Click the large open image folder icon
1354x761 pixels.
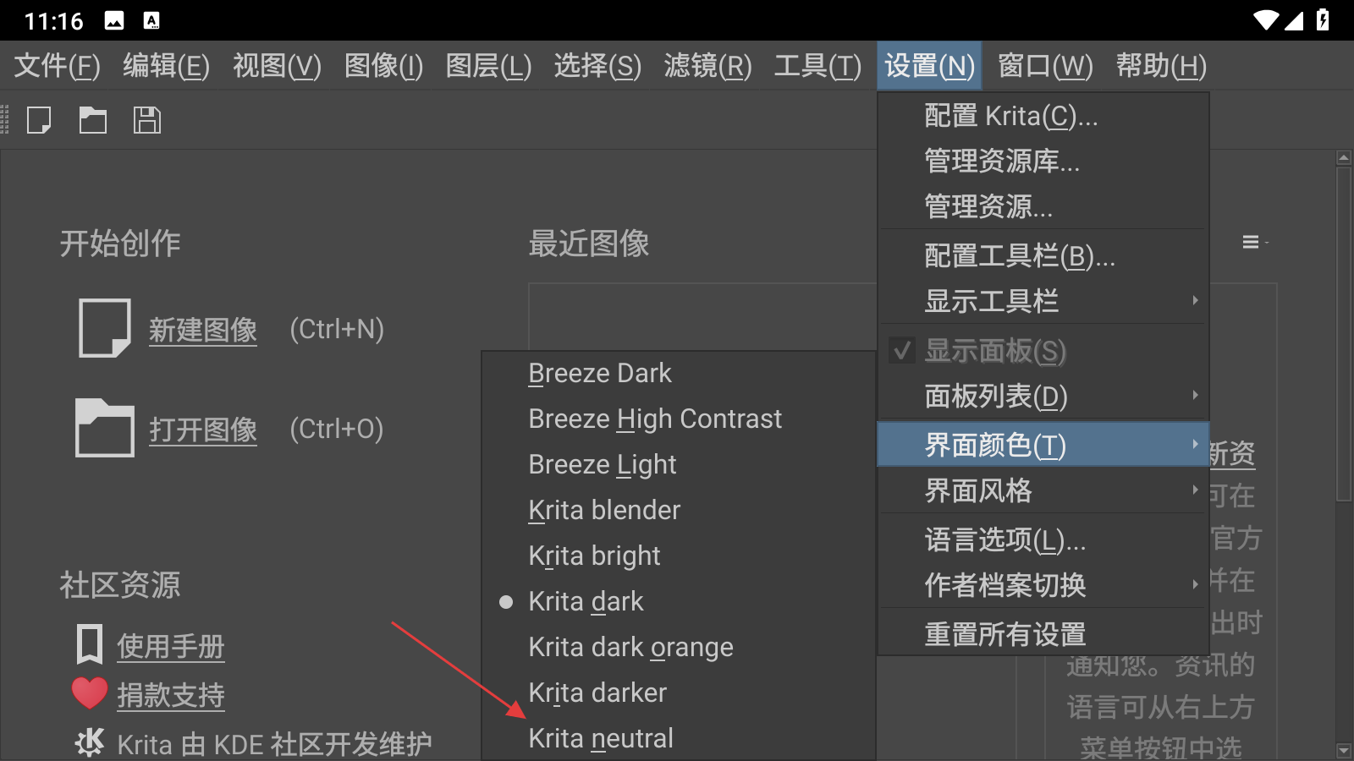pyautogui.click(x=105, y=428)
